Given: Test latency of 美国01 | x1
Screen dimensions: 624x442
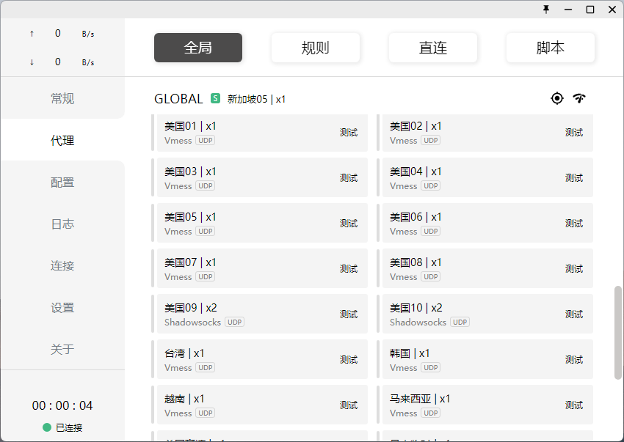Looking at the screenshot, I should click(x=349, y=133).
